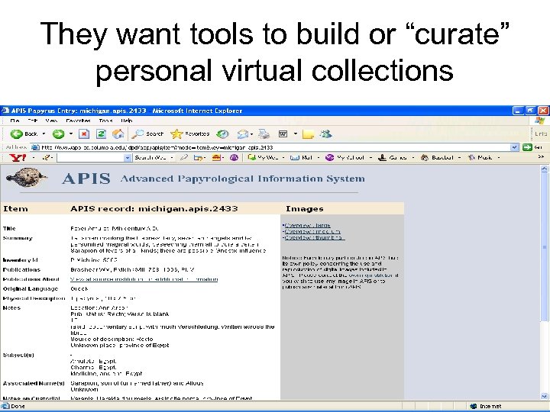
Task: Open Music on the Yahoo toolbar
Action: click(x=480, y=158)
